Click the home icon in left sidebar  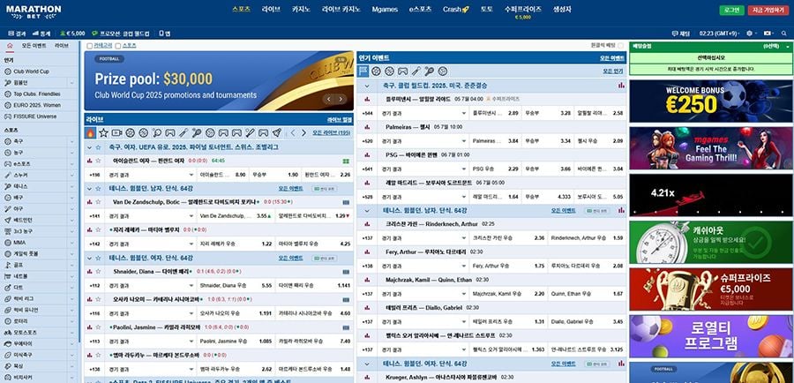tap(10, 46)
